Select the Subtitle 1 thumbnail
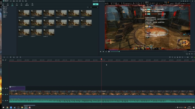The image size is (195, 109). click(x=24, y=13)
